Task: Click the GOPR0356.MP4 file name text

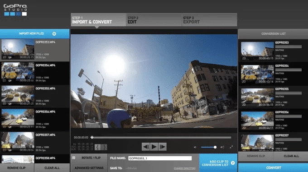Action: pyautogui.click(x=45, y=112)
